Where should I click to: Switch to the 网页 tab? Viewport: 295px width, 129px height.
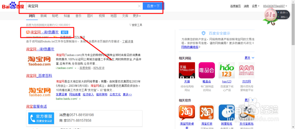tap(32, 16)
